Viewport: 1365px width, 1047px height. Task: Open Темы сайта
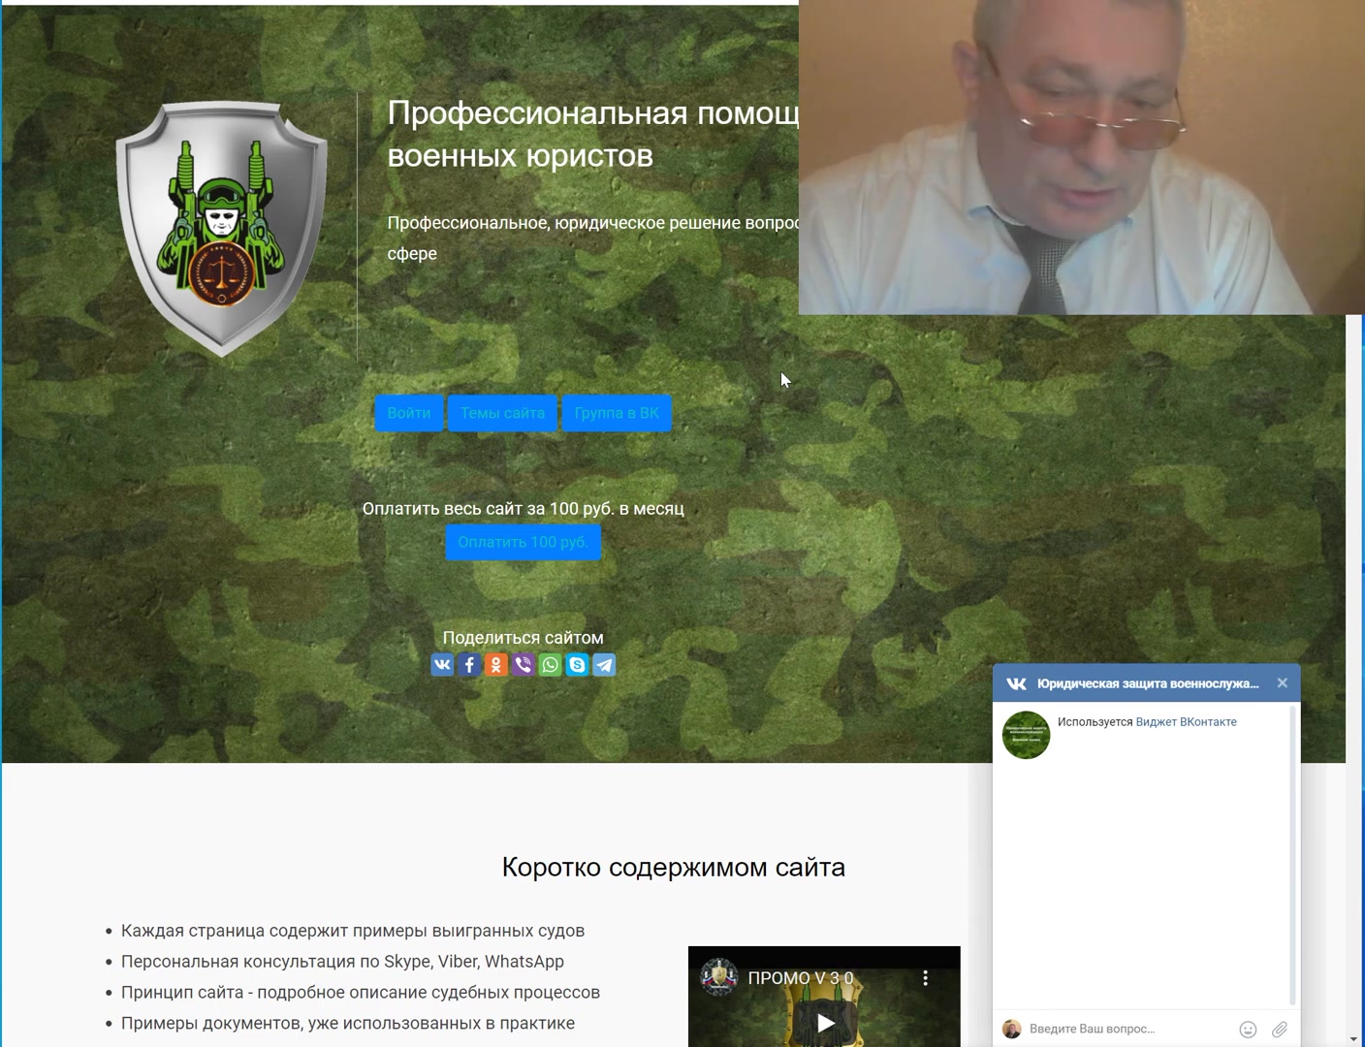(502, 413)
